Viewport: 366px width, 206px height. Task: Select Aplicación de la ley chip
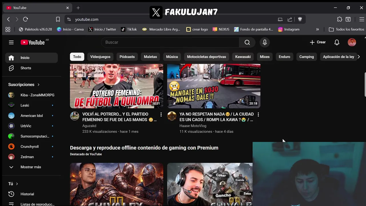tap(338, 57)
